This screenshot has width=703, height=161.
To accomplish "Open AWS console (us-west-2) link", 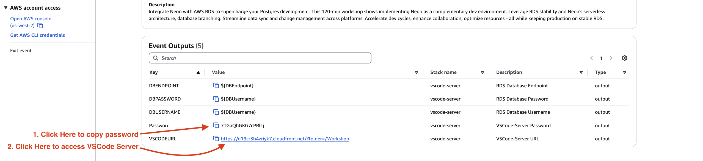I will (x=31, y=19).
